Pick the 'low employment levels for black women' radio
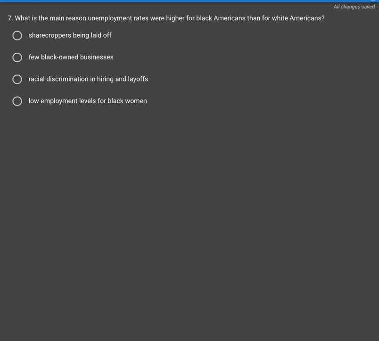This screenshot has height=341, width=379. (x=17, y=101)
